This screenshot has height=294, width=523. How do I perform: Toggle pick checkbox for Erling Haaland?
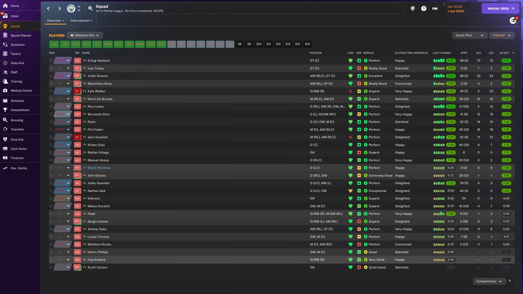pyautogui.click(x=51, y=60)
